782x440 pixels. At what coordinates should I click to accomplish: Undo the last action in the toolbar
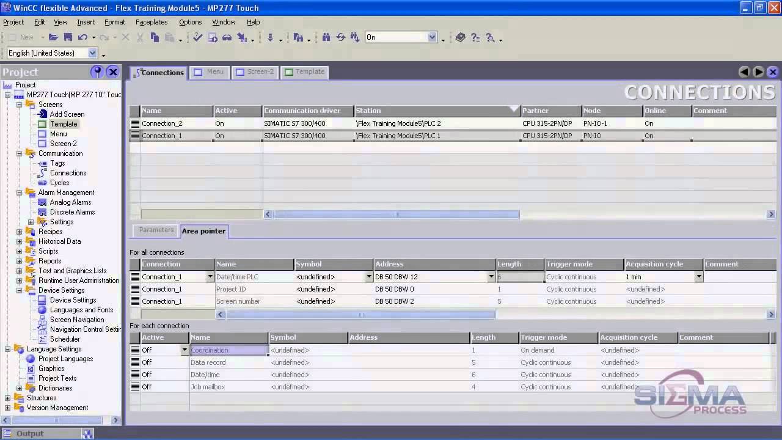tap(82, 37)
